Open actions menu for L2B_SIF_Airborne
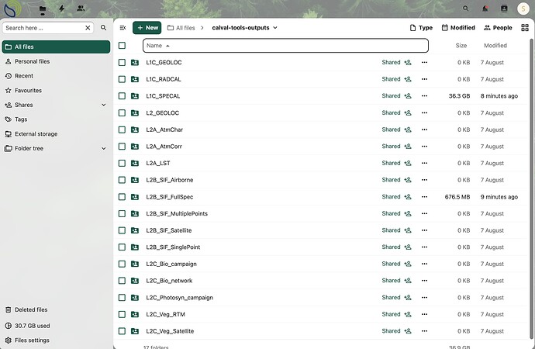Image resolution: width=535 pixels, height=349 pixels. [x=424, y=180]
